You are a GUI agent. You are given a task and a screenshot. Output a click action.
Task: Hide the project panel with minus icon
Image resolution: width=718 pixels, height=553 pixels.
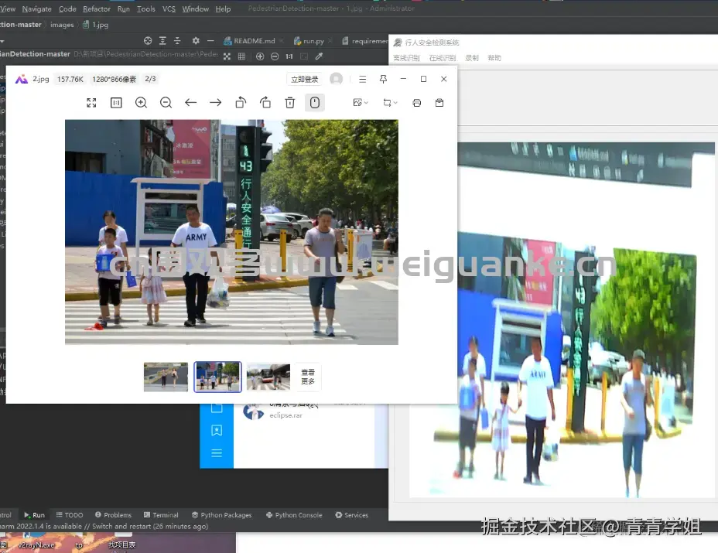click(x=210, y=41)
